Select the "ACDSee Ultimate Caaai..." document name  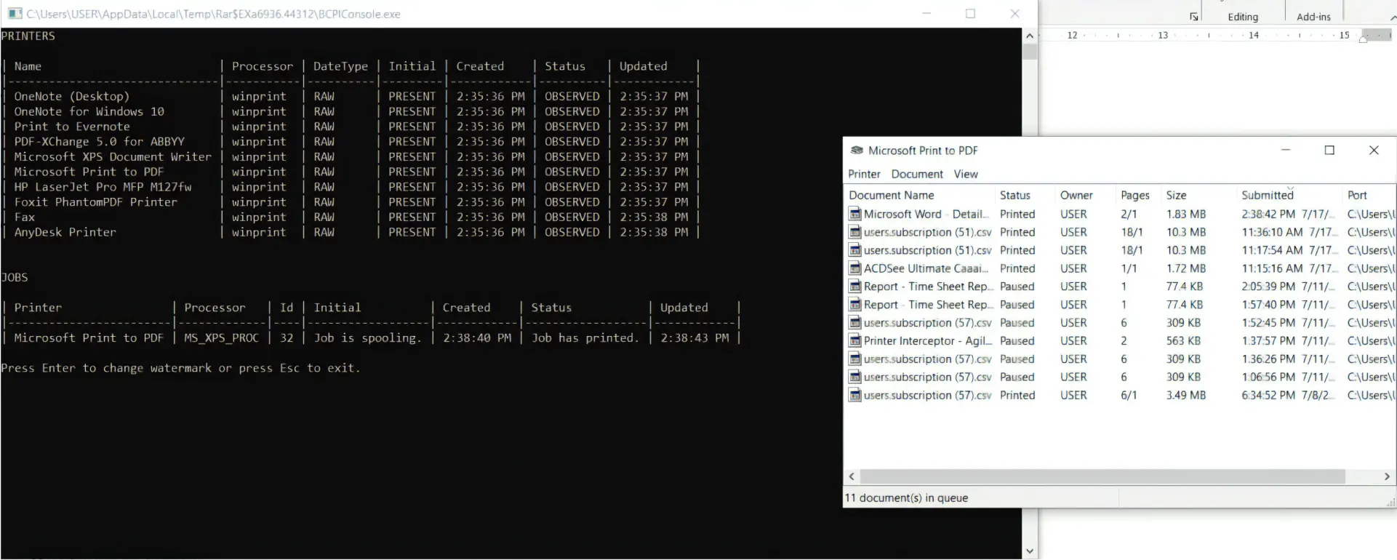(x=926, y=269)
